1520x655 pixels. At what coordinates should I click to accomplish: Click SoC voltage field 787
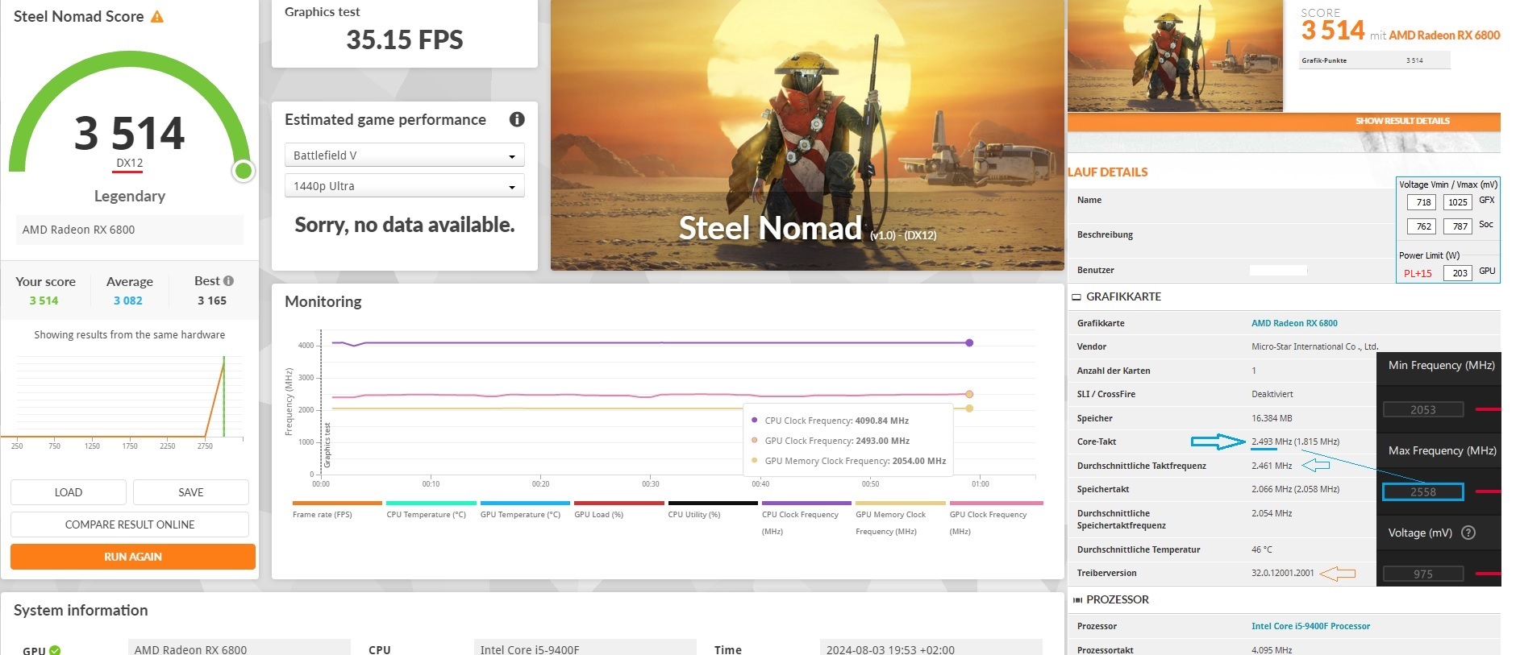pyautogui.click(x=1457, y=226)
